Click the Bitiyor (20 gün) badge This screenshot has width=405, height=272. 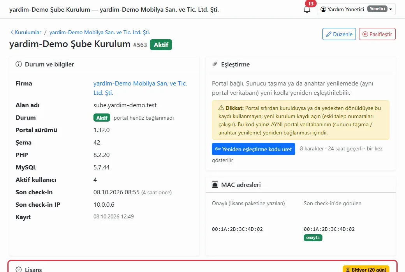(x=366, y=269)
